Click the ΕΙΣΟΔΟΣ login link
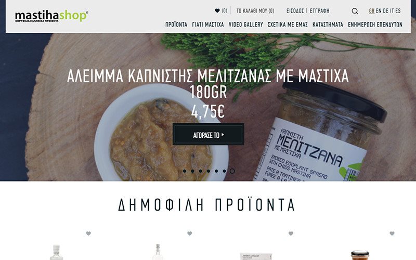416x260 pixels. (295, 11)
